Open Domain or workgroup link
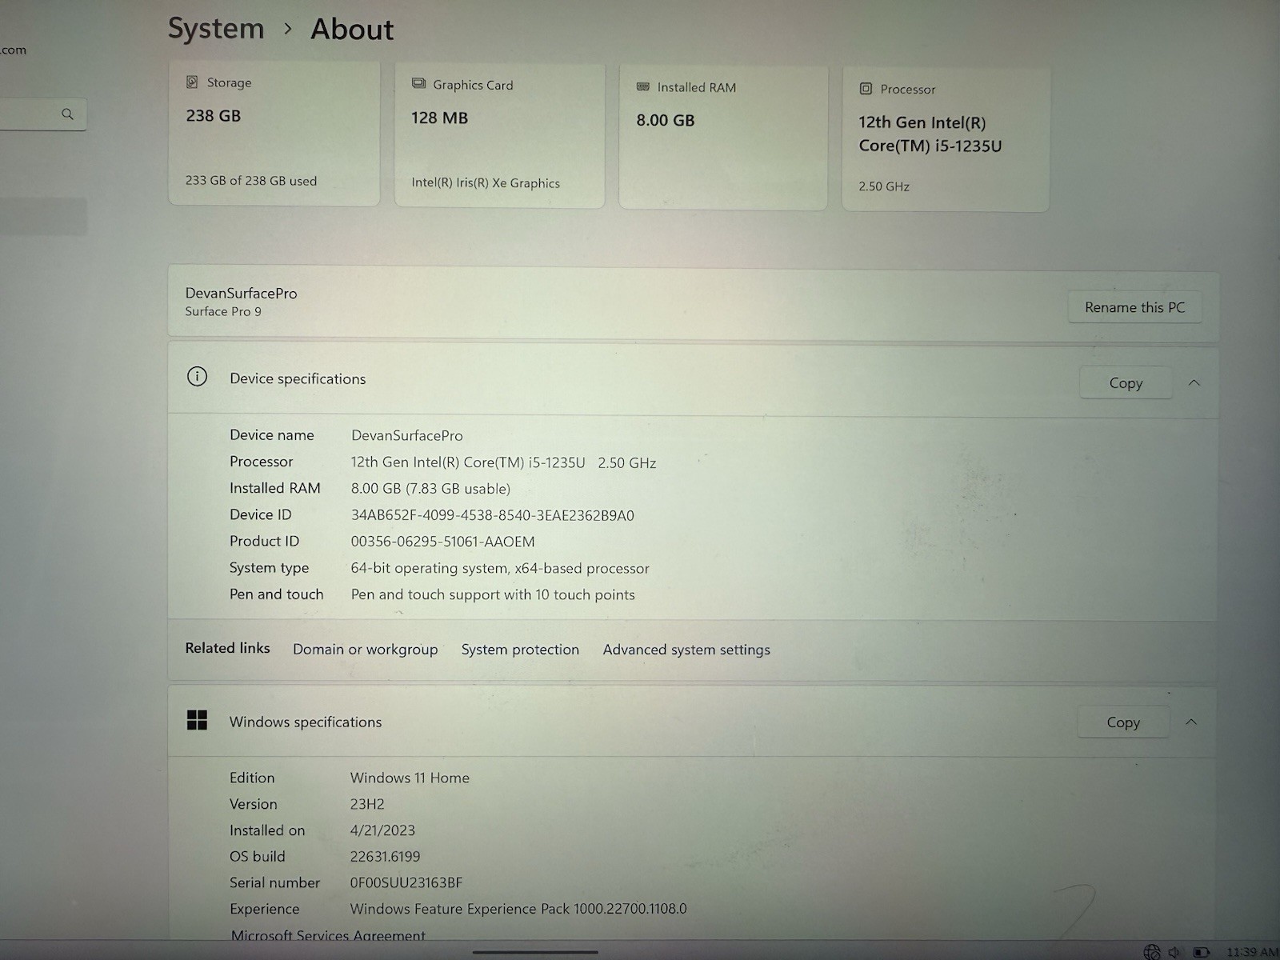 click(365, 650)
